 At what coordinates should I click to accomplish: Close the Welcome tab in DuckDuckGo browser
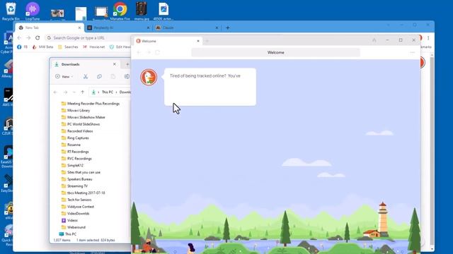tap(198, 41)
